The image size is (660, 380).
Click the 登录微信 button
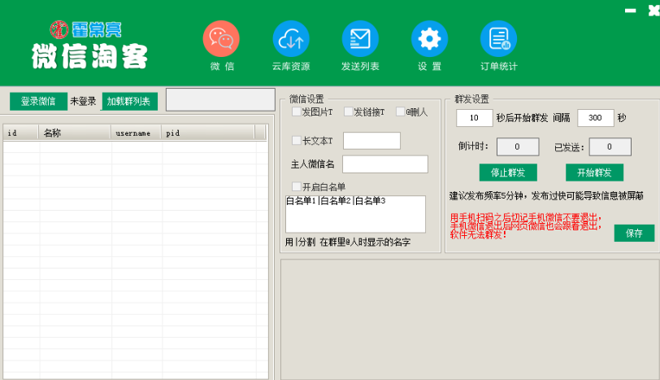(38, 101)
